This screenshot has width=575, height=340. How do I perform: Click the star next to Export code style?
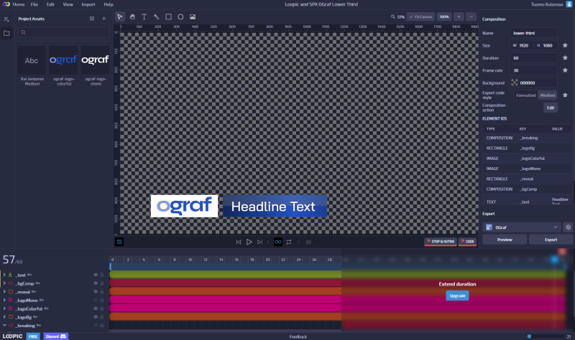(565, 95)
